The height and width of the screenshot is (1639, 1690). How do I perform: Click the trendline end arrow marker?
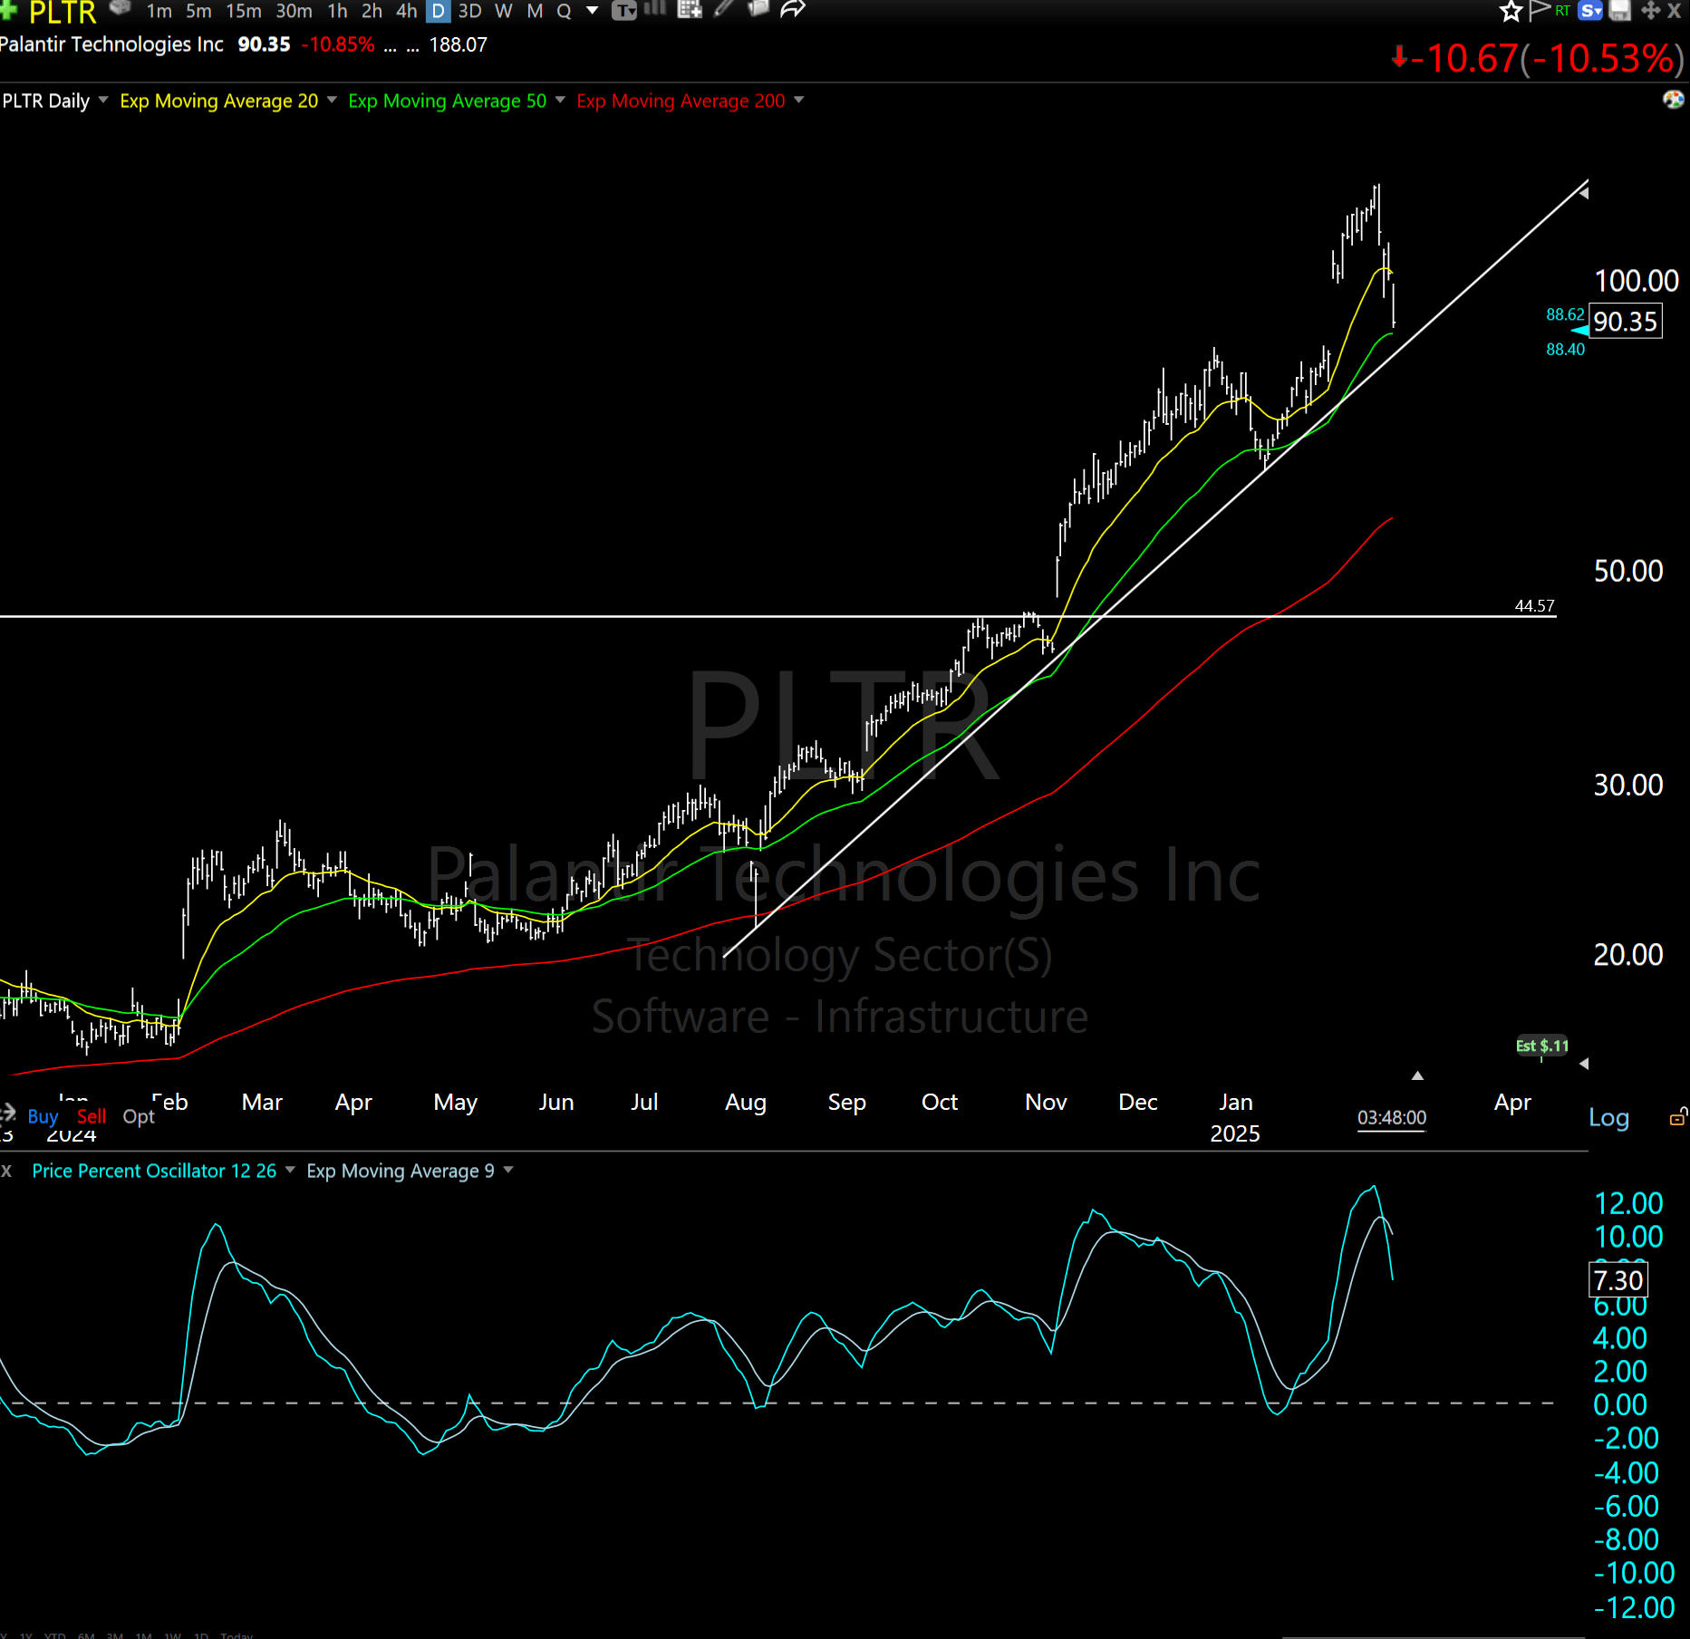point(1584,192)
